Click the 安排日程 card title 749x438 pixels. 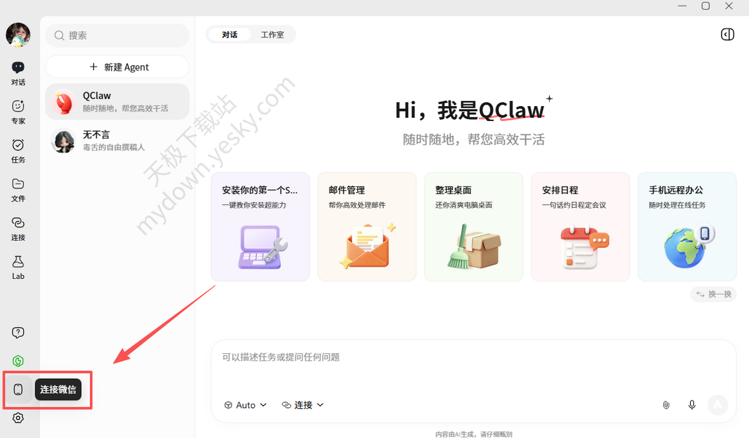(x=560, y=190)
